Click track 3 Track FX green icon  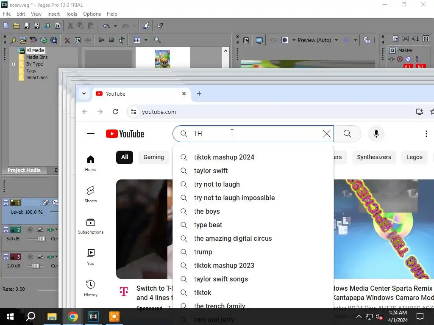click(50, 257)
